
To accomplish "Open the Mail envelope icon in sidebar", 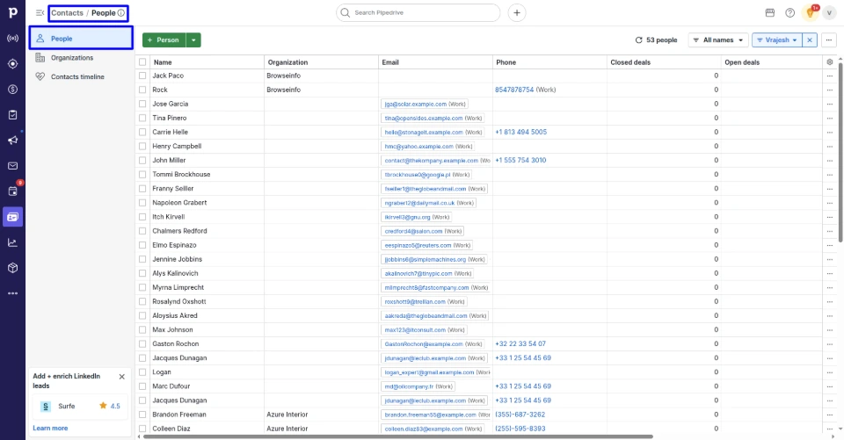I will click(12, 165).
